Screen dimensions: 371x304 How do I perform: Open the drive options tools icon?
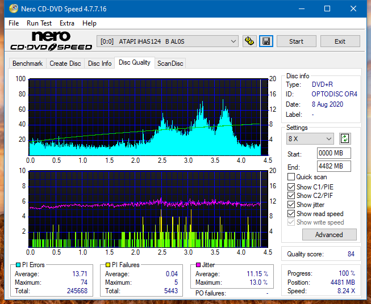[249, 41]
